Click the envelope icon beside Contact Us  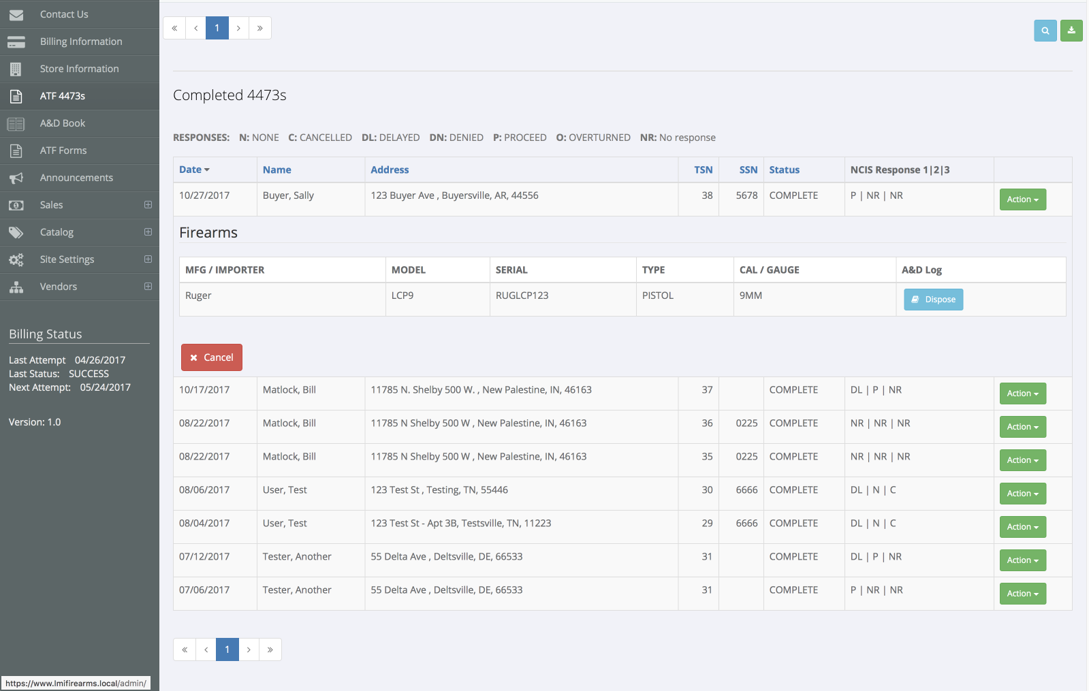click(16, 14)
